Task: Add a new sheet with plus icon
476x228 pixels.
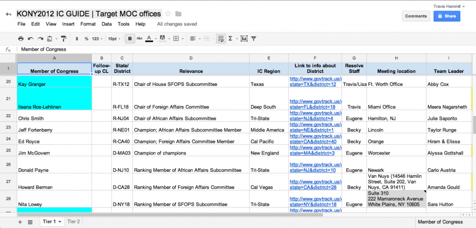Action: coord(20,222)
